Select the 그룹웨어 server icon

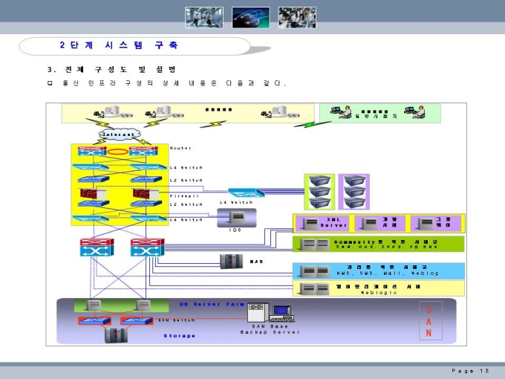click(x=425, y=224)
